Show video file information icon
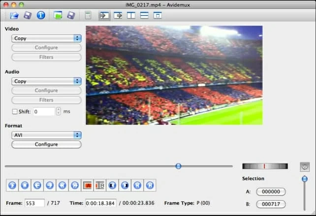Image resolution: width=316 pixels, height=216 pixels. click(x=41, y=15)
